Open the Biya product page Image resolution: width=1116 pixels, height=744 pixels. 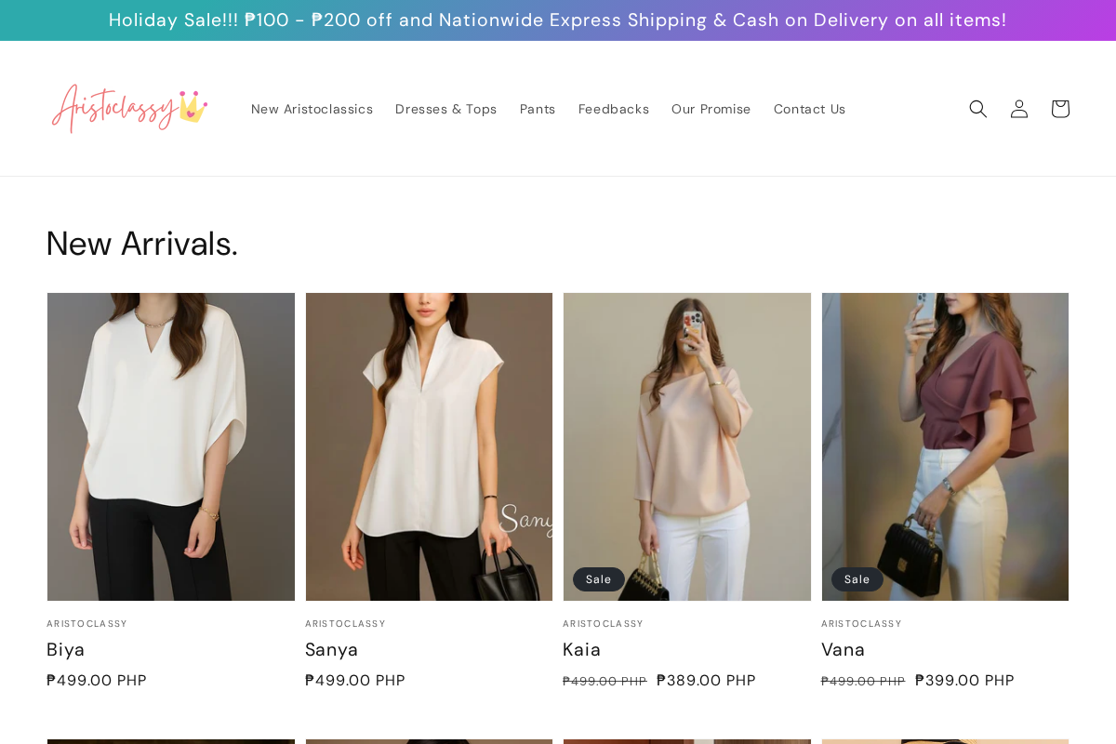(x=66, y=649)
